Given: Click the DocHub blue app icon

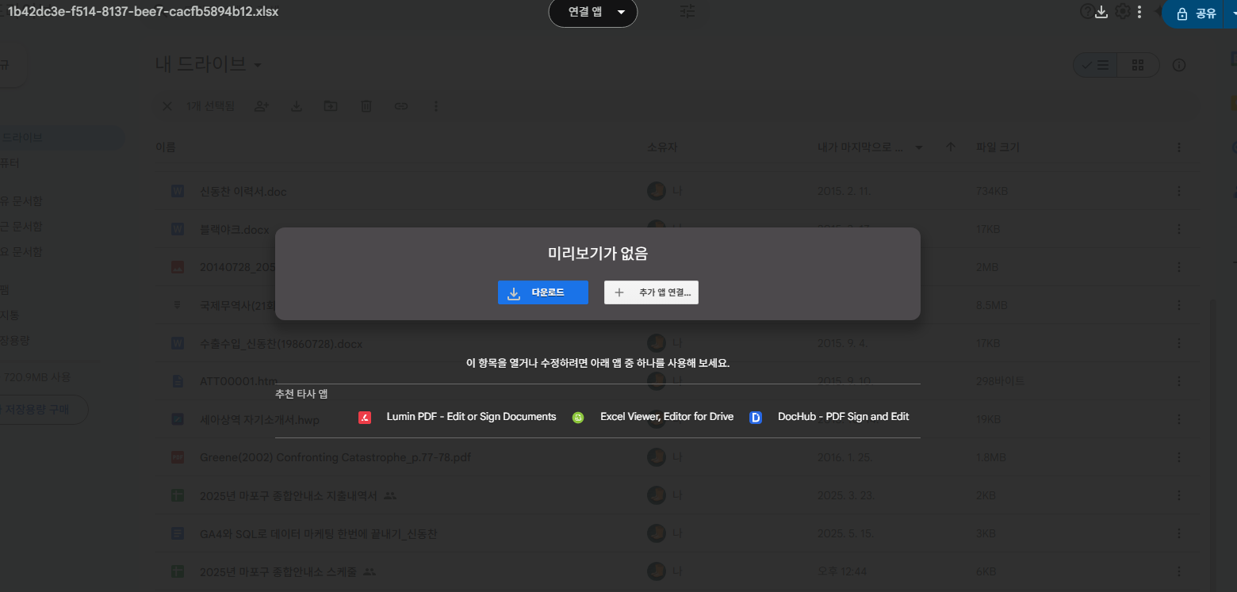Looking at the screenshot, I should pos(756,418).
